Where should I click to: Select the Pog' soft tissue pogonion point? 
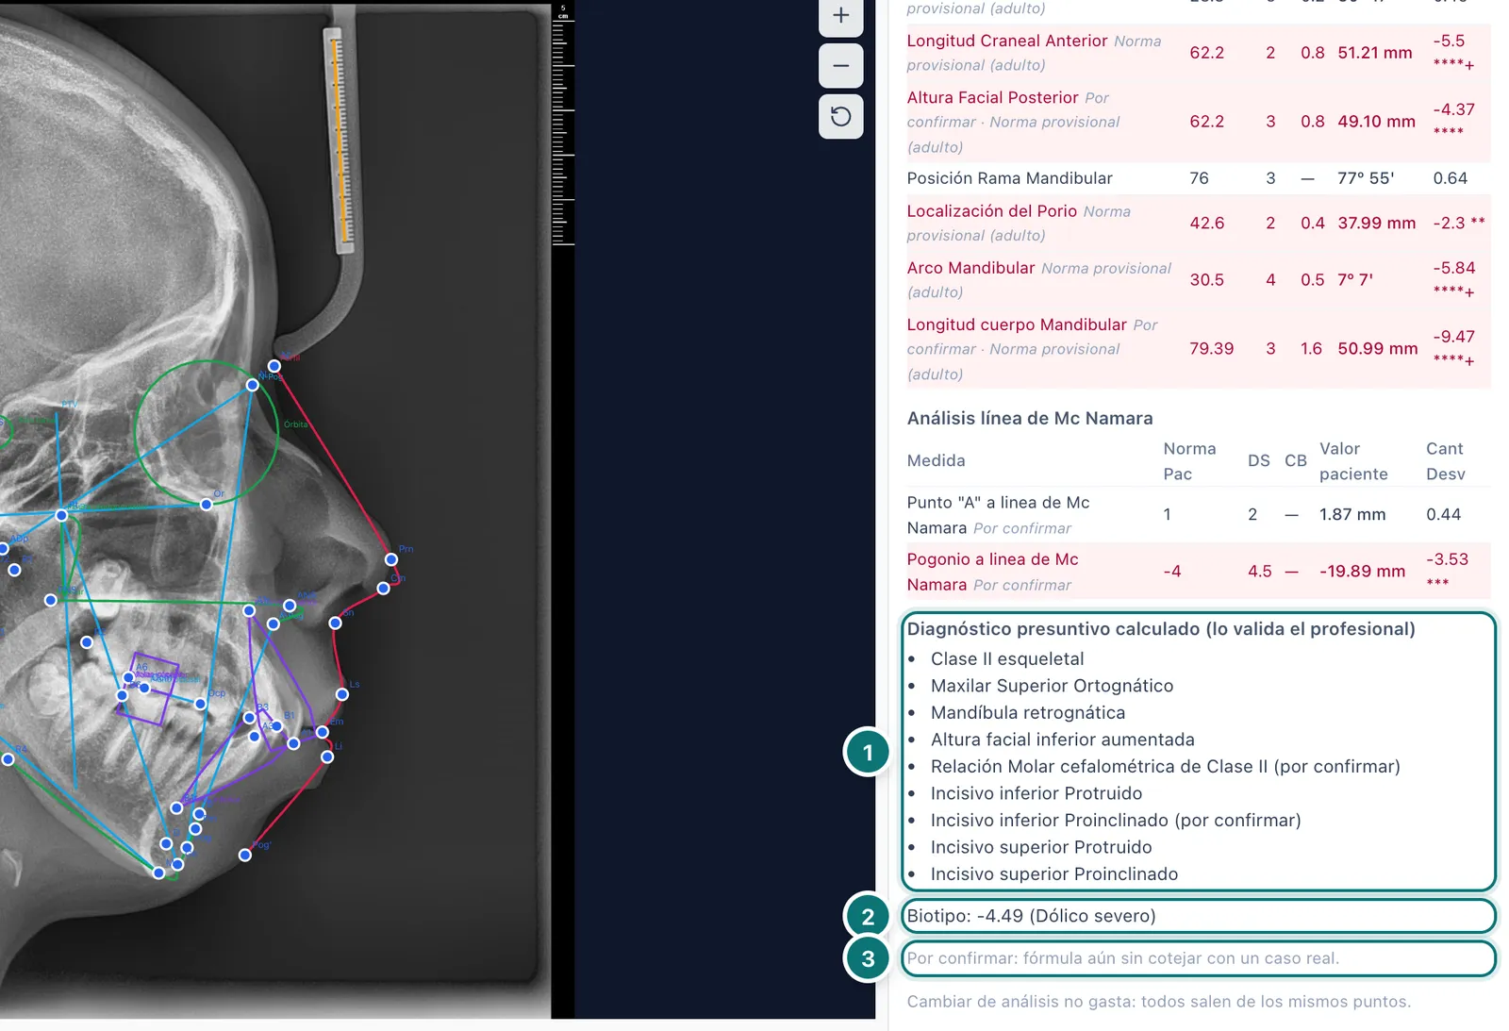(245, 855)
